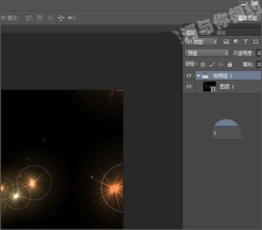Toggle lock transparent pixels
The height and width of the screenshot is (230, 262).
(x=203, y=64)
